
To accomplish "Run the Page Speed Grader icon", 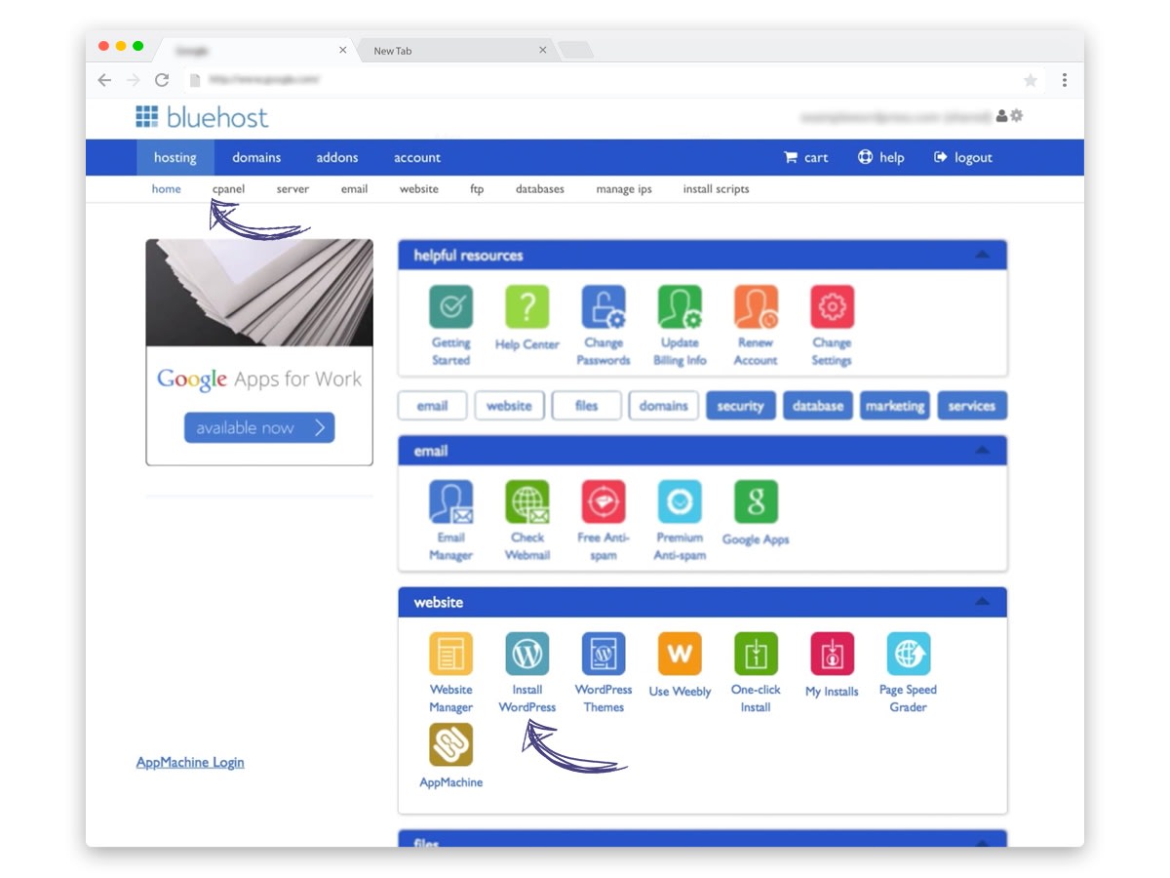I will pos(908,654).
